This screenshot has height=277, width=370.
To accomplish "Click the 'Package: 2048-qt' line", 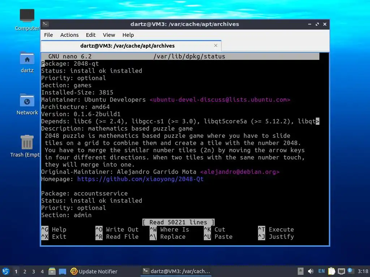I will pos(70,63).
